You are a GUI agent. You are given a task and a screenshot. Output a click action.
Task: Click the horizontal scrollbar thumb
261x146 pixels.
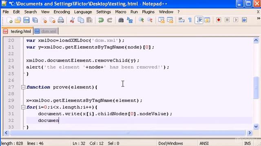coord(128,133)
